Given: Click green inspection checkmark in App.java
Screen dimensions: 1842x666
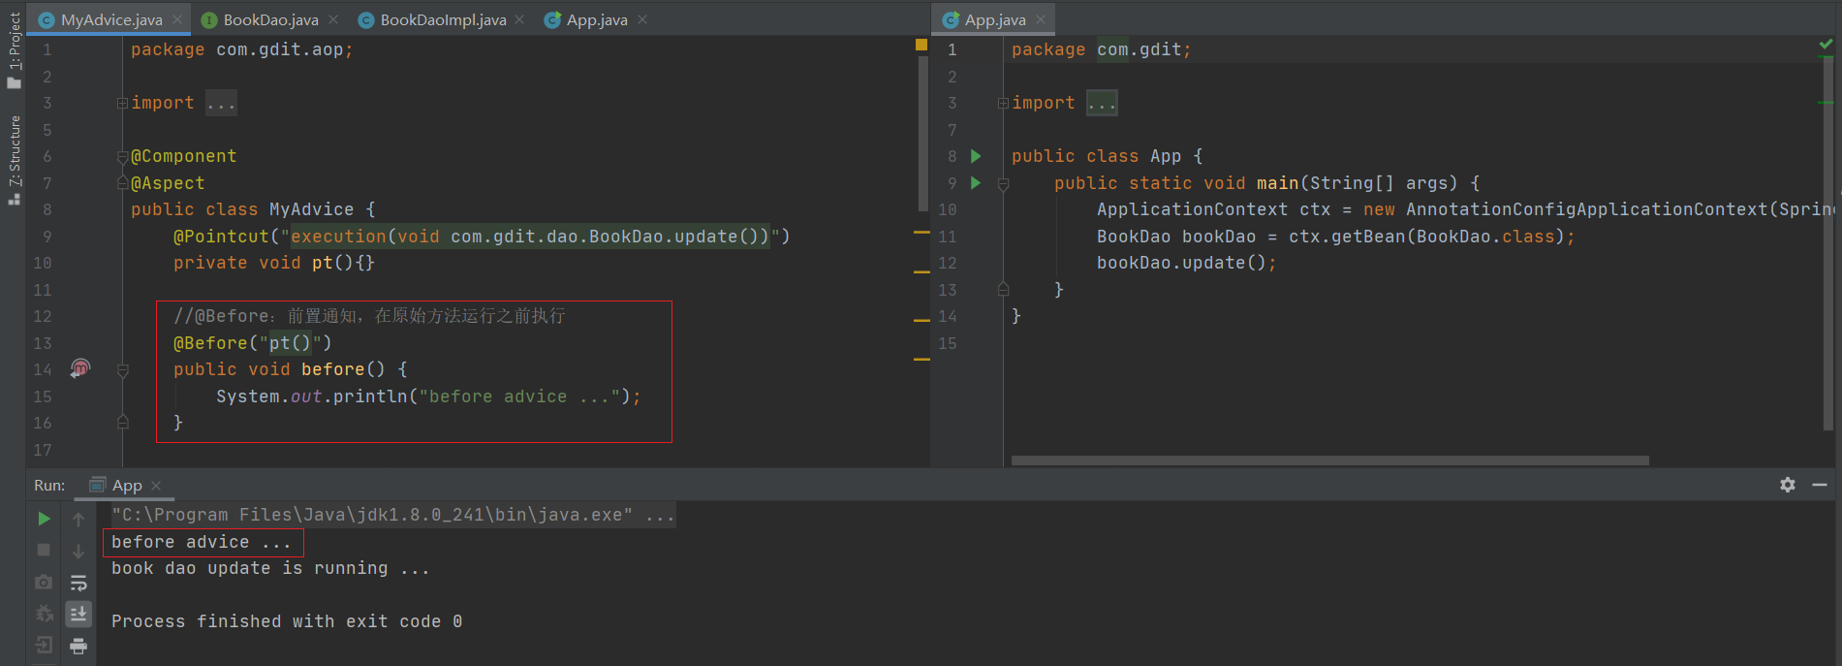Looking at the screenshot, I should tap(1826, 45).
